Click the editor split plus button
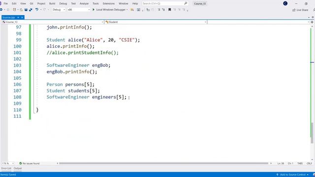 [x=312, y=22]
